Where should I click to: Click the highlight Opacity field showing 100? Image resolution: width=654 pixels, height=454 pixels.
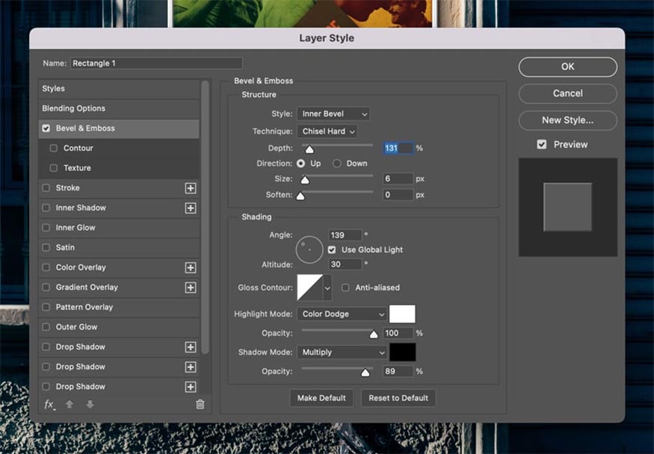coord(398,333)
